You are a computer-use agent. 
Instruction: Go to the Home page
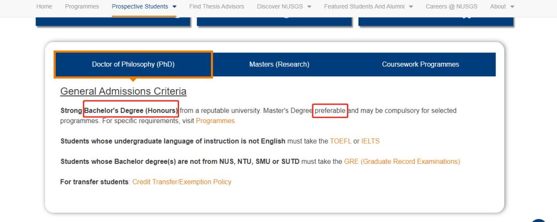tap(44, 7)
